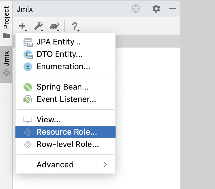Image resolution: width=215 pixels, height=189 pixels.
Task: Click the Event Listener headphones icon
Action: click(x=28, y=99)
